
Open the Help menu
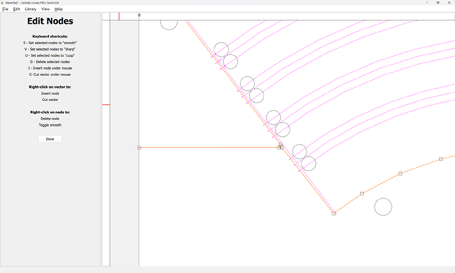pyautogui.click(x=59, y=9)
